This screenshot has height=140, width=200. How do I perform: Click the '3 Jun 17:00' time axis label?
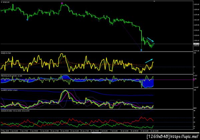(x=24, y=131)
